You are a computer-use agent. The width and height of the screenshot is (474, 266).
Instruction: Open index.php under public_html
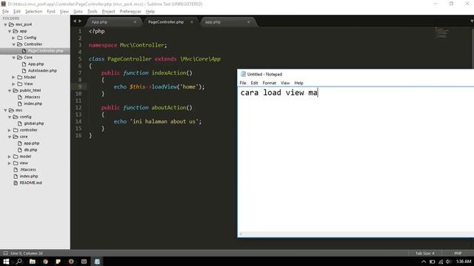(33, 103)
